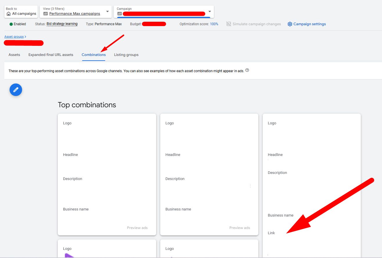Open the Listing groups tab
Image resolution: width=382 pixels, height=258 pixels.
pos(126,55)
